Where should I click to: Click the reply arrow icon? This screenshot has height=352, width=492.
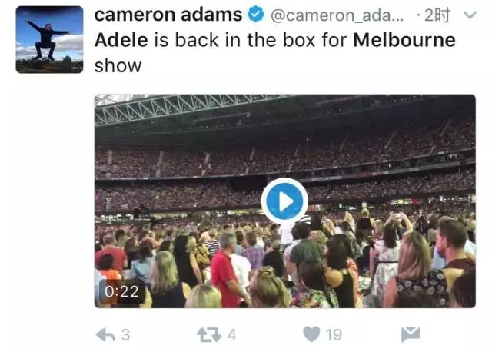tap(105, 335)
